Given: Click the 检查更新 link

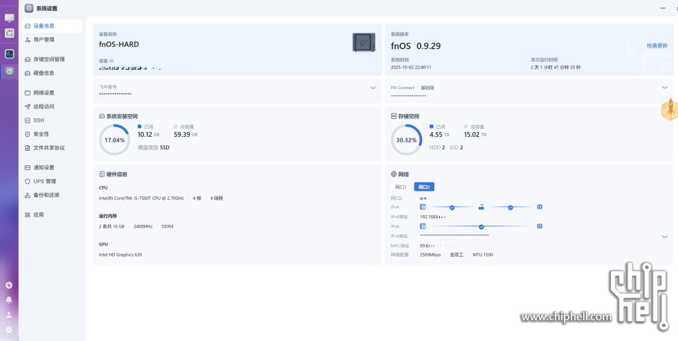Looking at the screenshot, I should 657,46.
